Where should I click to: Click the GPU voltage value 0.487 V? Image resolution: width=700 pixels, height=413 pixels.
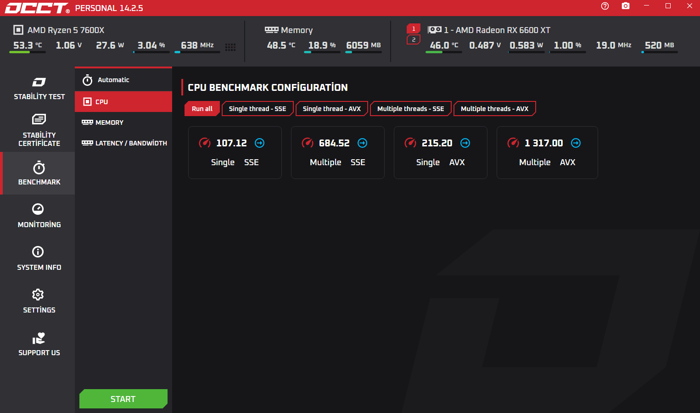tap(485, 45)
